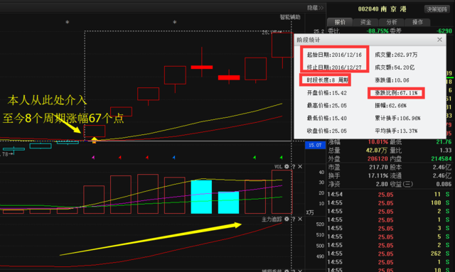Click the 15.07 price axis label

[x=315, y=145]
